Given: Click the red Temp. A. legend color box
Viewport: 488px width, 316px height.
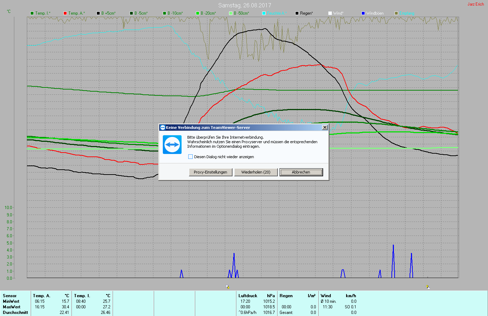Looking at the screenshot, I should (x=65, y=13).
